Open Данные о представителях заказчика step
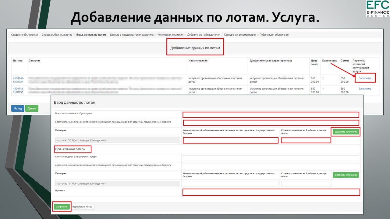 [132, 35]
